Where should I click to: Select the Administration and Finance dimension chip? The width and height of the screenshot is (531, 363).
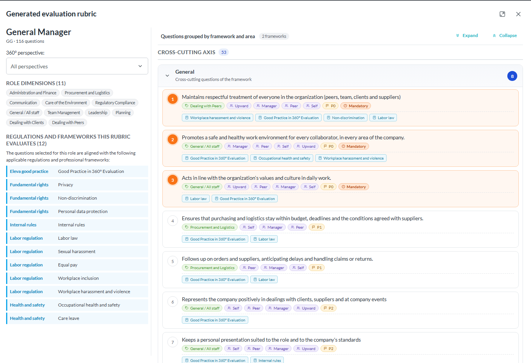point(33,93)
